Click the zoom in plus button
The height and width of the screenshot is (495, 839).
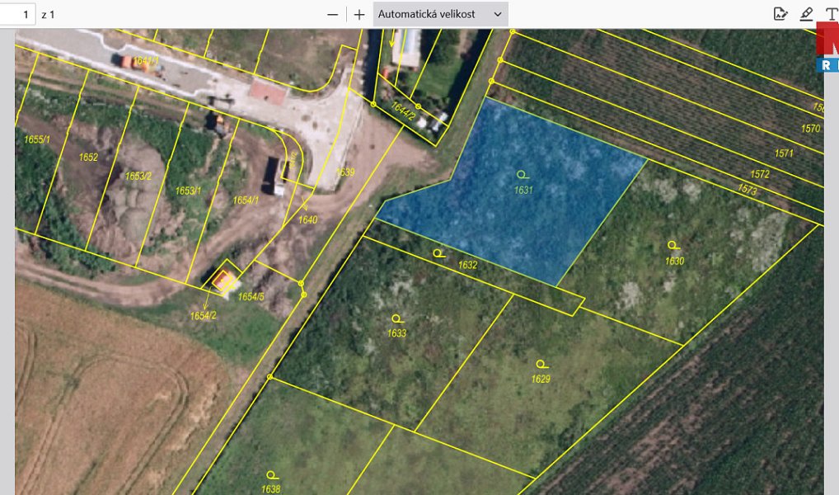pyautogui.click(x=359, y=15)
